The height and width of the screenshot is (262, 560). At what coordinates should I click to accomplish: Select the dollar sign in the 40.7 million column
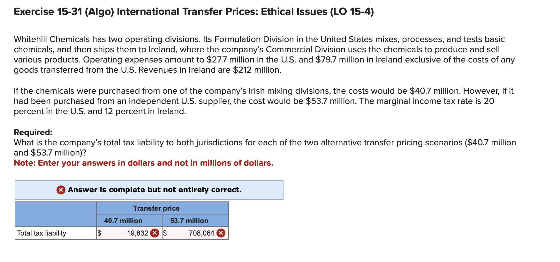click(x=100, y=233)
